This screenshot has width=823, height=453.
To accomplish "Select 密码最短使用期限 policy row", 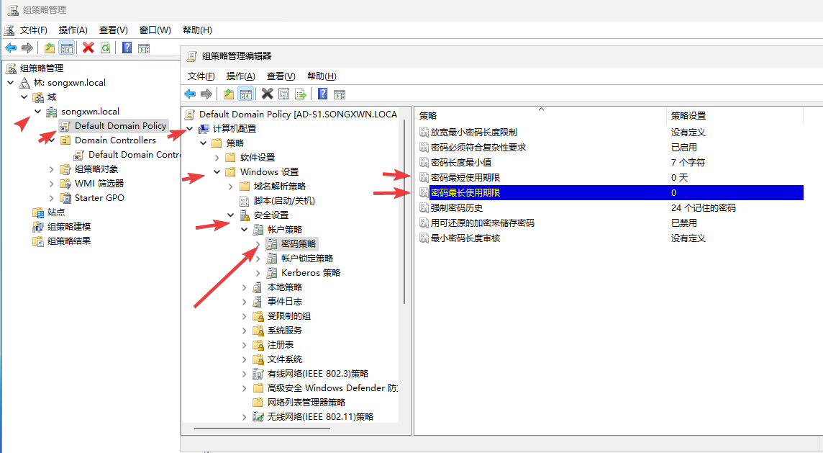I will tap(465, 177).
